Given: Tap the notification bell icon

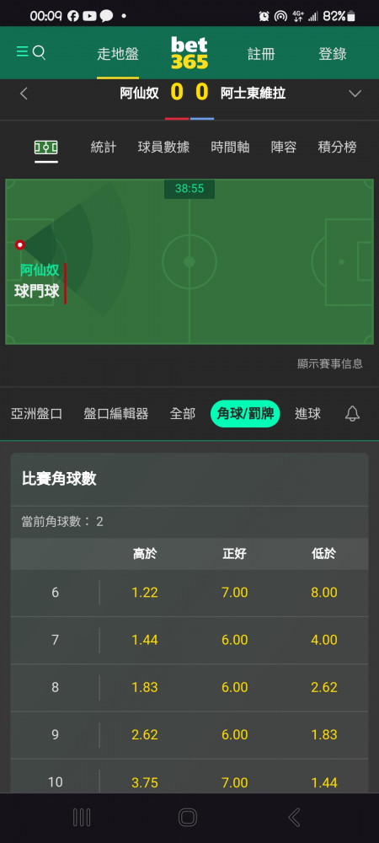Looking at the screenshot, I should pyautogui.click(x=352, y=413).
